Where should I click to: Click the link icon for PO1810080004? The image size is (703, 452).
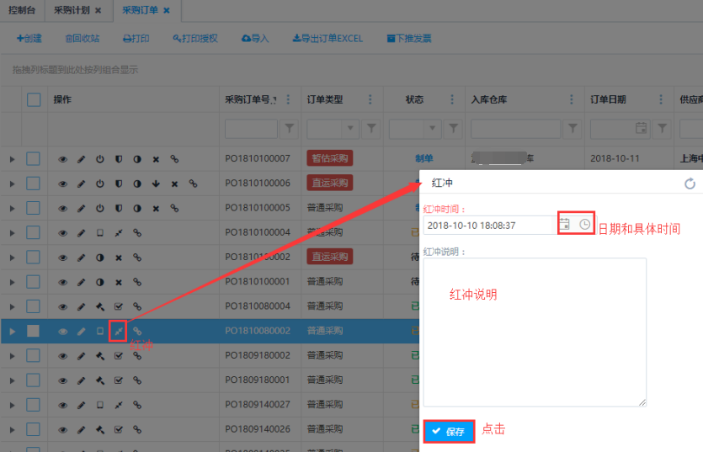(x=137, y=306)
